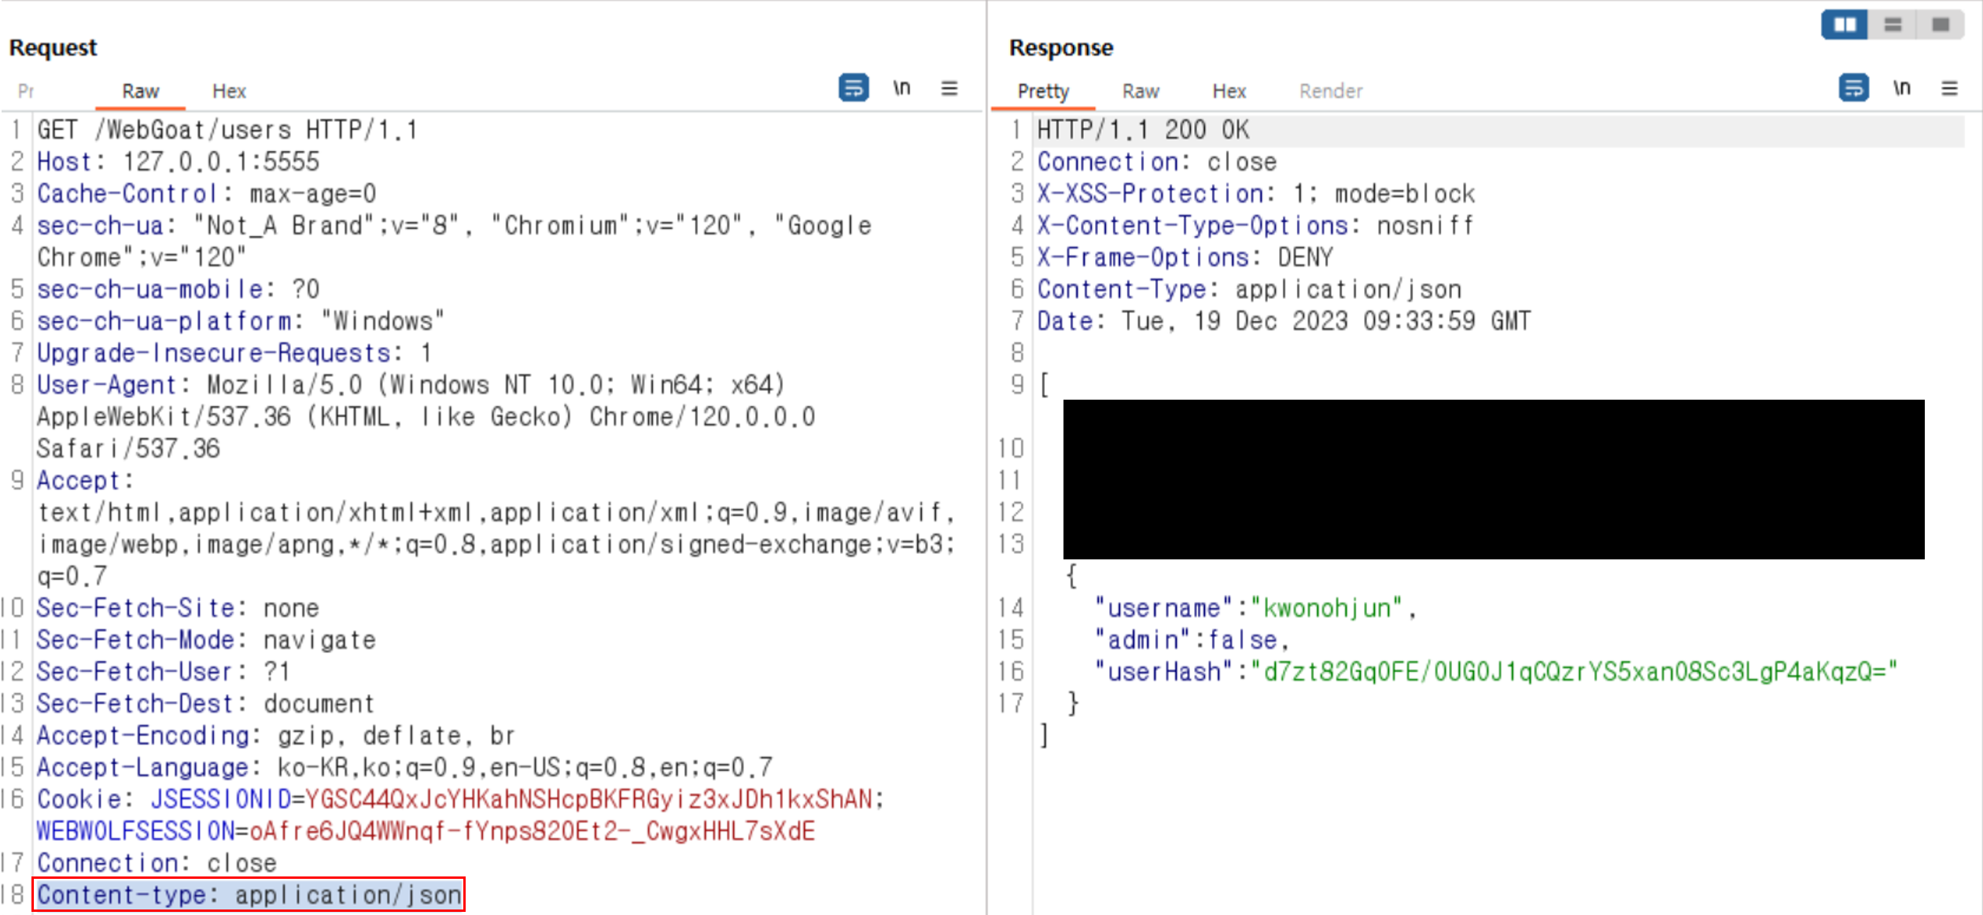
Task: Switch to the Response Raw tab
Action: [x=1141, y=91]
